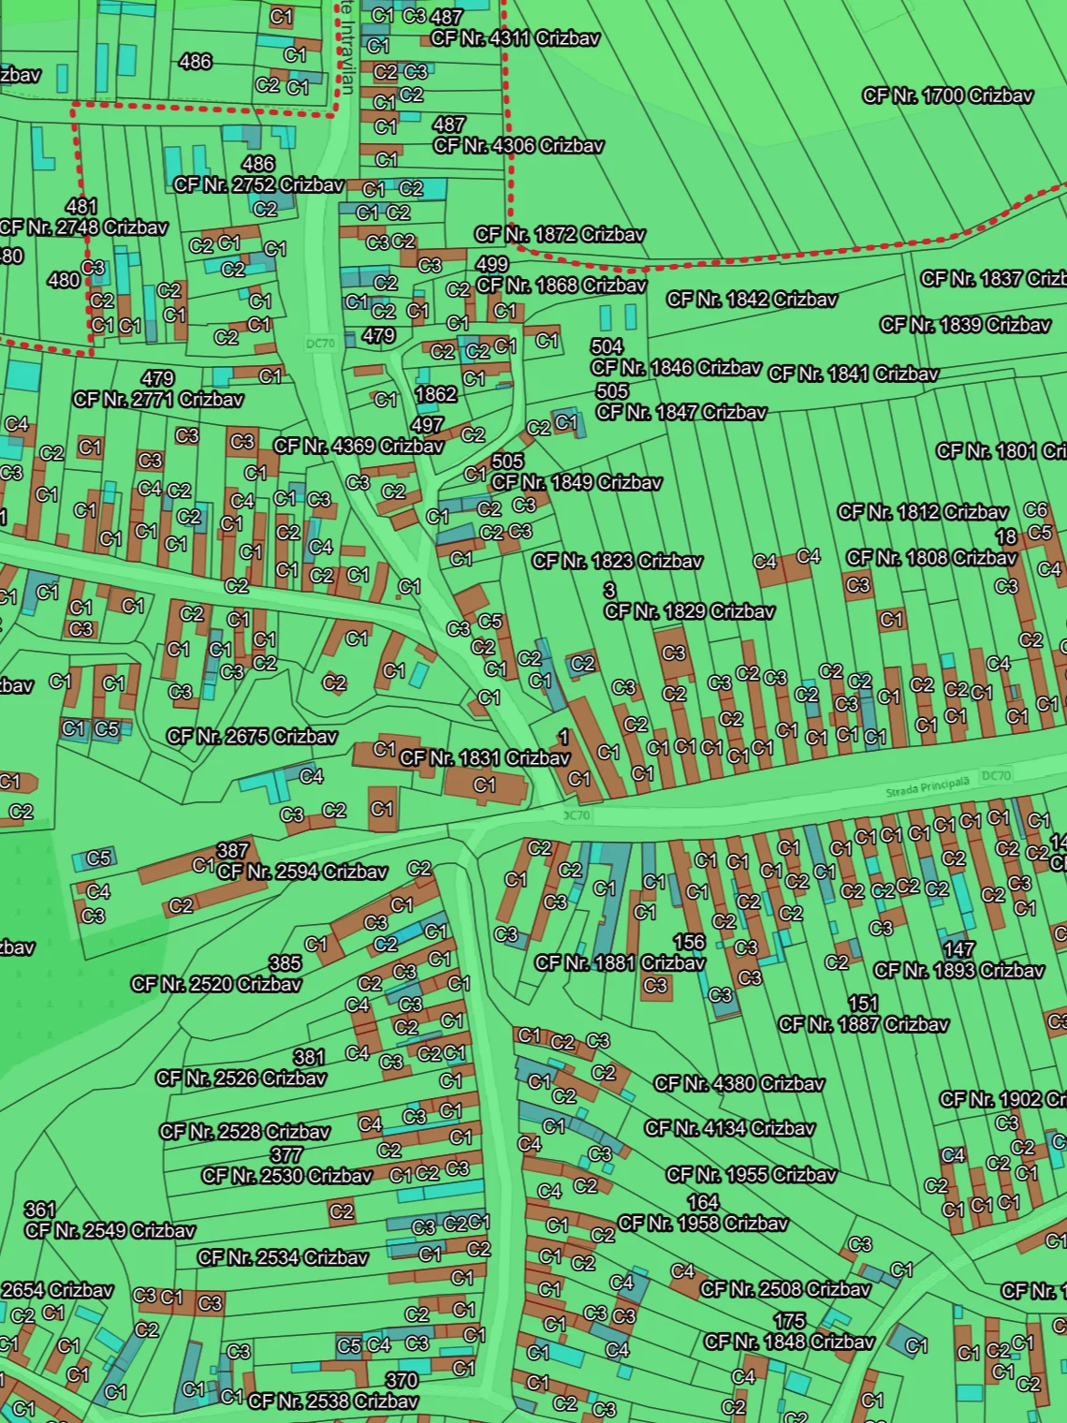Image resolution: width=1067 pixels, height=1423 pixels.
Task: Select parcel number 164
Action: pos(703,1202)
